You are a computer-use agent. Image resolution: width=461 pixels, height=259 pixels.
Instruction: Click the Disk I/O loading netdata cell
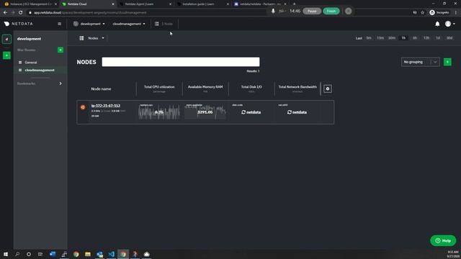pos(251,112)
